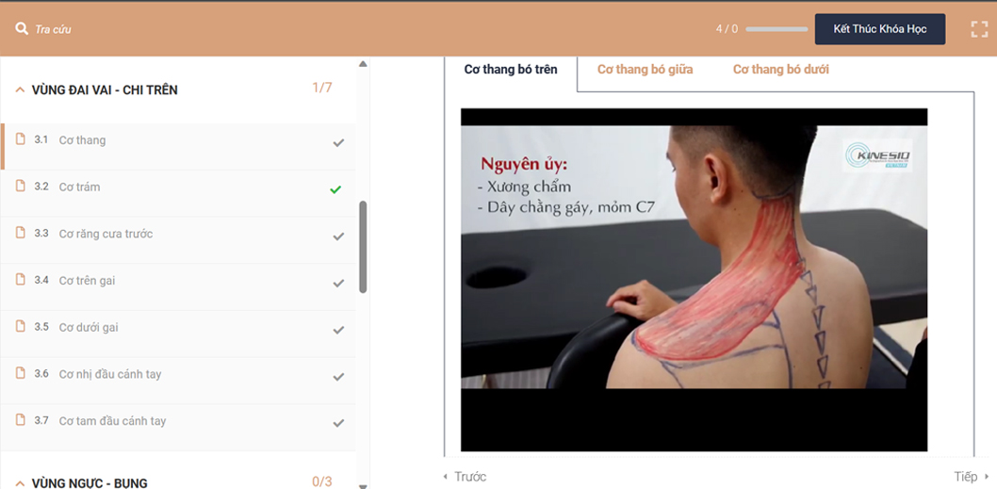Click the checkmark for Cơ tam đầu cánh tay
Image resolution: width=997 pixels, height=489 pixels.
pos(338,423)
